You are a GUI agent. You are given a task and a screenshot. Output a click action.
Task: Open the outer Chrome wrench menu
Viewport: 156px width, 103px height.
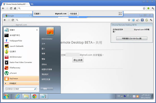[153, 9]
